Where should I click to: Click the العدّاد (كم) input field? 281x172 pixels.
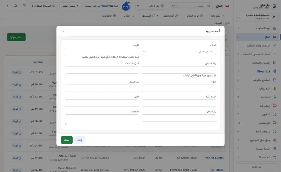coord(179,103)
